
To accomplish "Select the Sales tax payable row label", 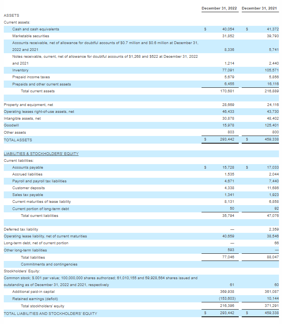I will pos(28,195).
